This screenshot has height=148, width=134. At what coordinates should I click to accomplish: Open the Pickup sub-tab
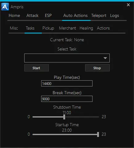pos(48,28)
